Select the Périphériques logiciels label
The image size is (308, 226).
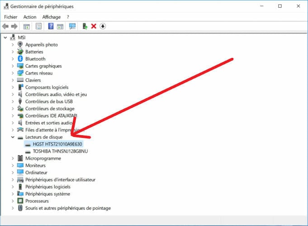(x=48, y=187)
